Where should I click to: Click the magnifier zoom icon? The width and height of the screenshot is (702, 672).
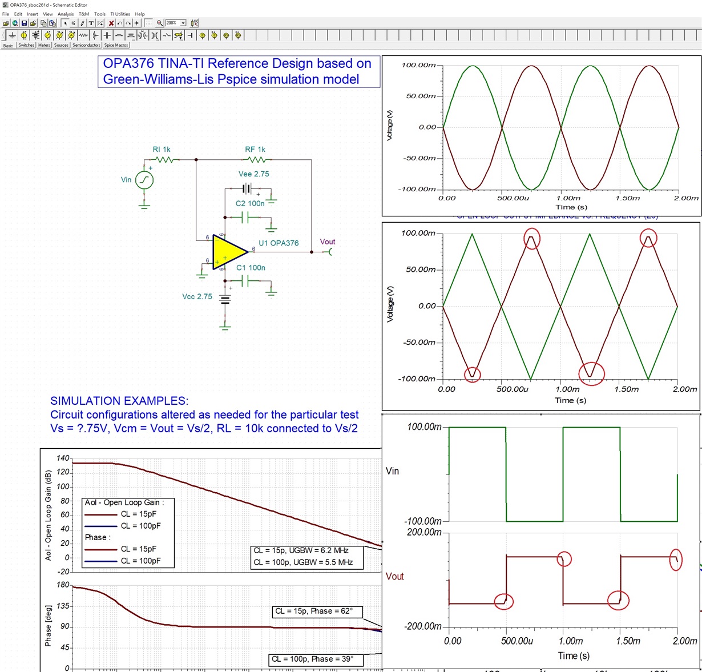159,23
